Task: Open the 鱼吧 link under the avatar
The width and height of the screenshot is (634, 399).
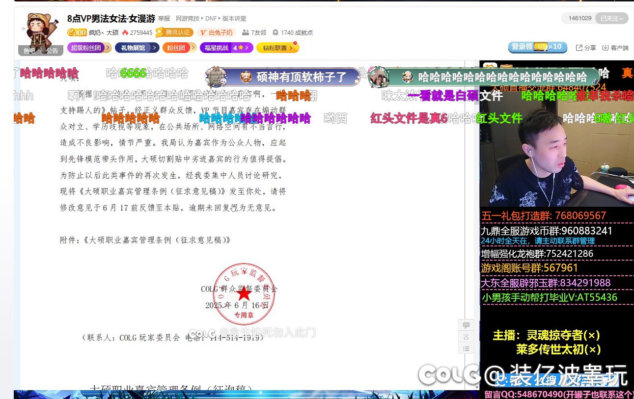Action: (x=29, y=51)
